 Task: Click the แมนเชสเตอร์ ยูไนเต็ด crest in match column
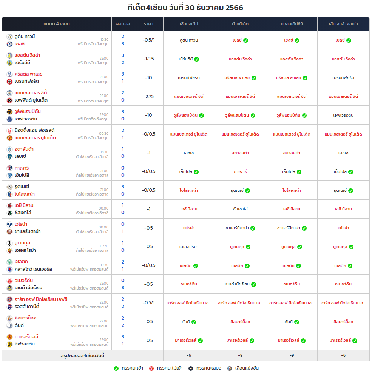(9, 138)
